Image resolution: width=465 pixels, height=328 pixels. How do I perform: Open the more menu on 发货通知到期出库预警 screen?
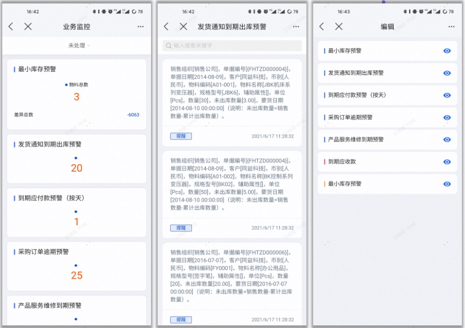coord(296,26)
